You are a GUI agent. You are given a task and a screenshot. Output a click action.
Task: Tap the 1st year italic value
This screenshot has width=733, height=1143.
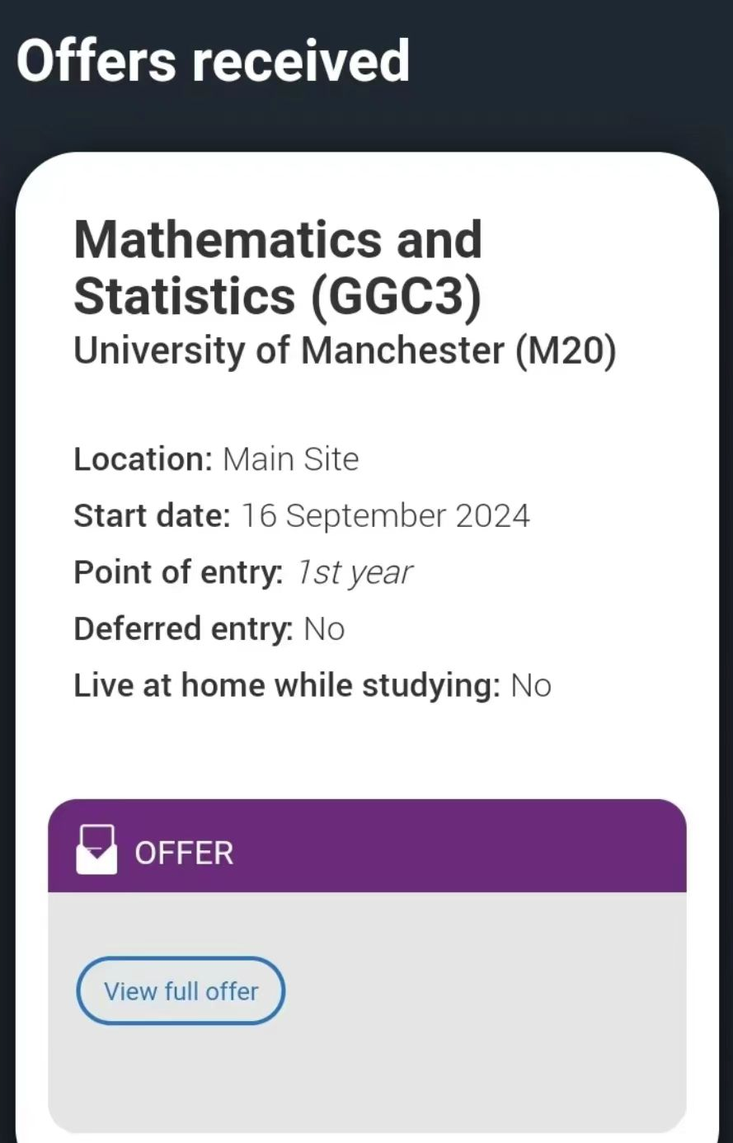[x=355, y=572]
